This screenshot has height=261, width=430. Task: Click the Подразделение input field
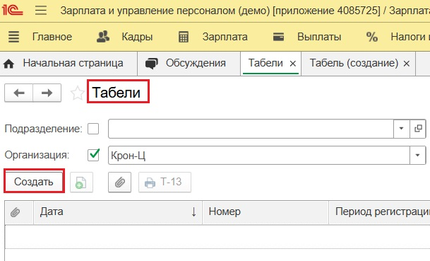(x=251, y=129)
